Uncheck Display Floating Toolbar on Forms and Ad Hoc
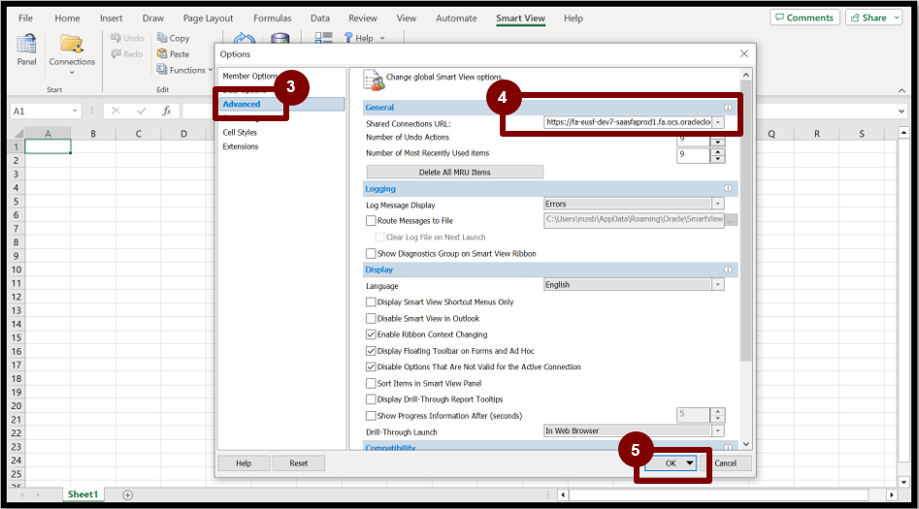This screenshot has width=919, height=509. pyautogui.click(x=371, y=351)
